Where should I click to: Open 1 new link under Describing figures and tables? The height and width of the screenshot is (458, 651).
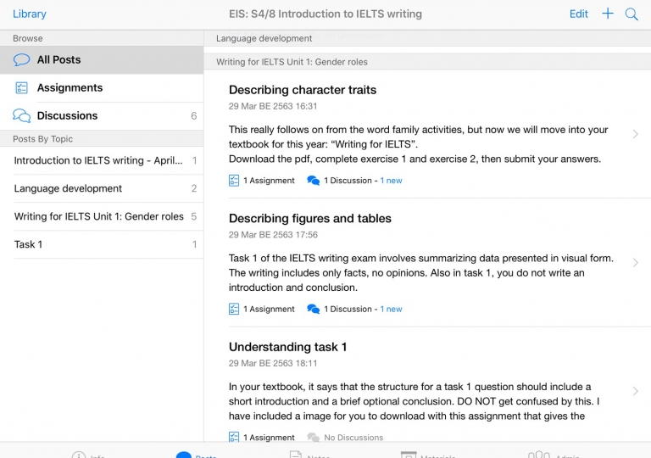tap(391, 309)
